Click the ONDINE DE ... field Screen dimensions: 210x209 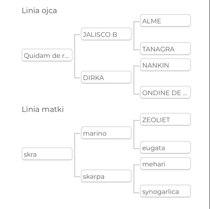[165, 93]
